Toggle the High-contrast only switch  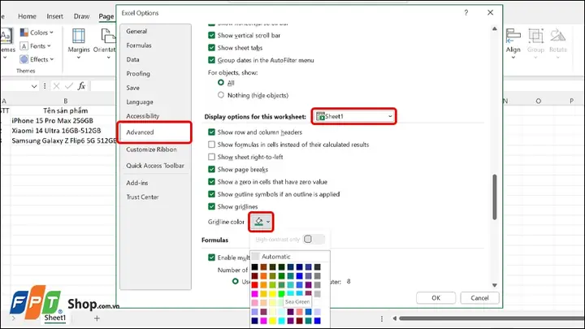click(314, 239)
